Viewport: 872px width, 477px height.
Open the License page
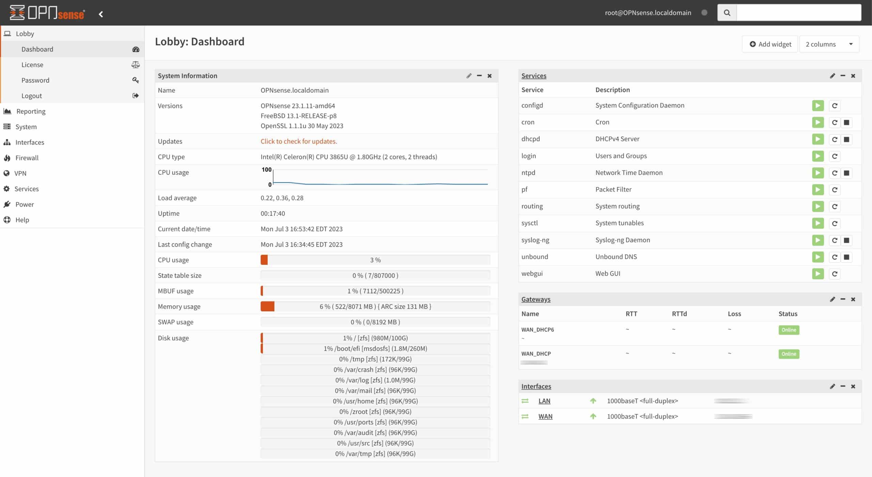[x=73, y=65]
